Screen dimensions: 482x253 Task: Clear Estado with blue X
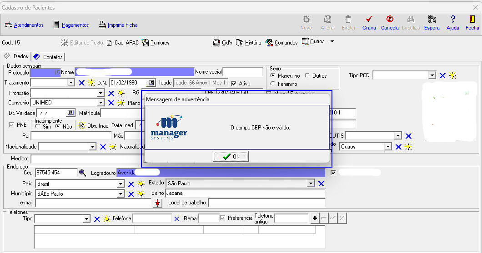(321, 184)
